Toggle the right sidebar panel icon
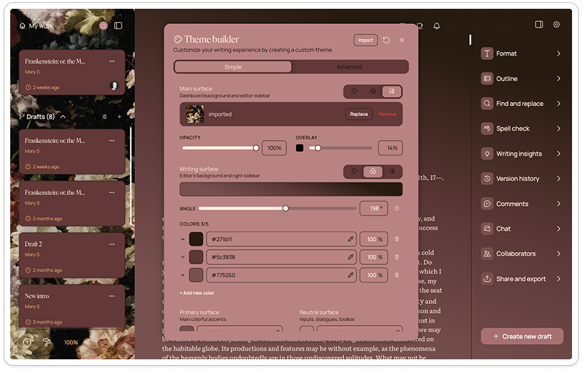Screen dimensions: 583x371 (538, 25)
